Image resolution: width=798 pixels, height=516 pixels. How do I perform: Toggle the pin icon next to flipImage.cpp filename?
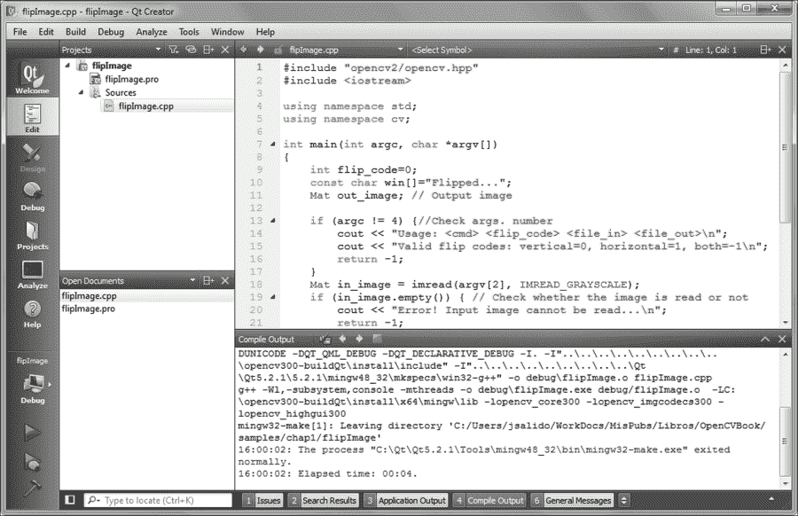coord(278,50)
